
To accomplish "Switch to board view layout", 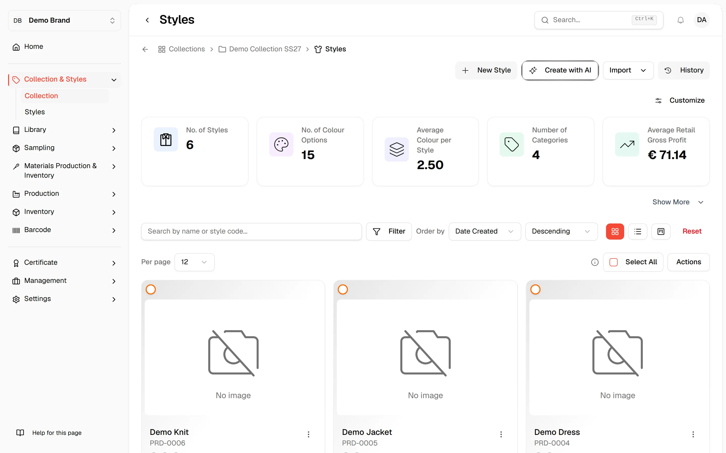I will click(661, 231).
